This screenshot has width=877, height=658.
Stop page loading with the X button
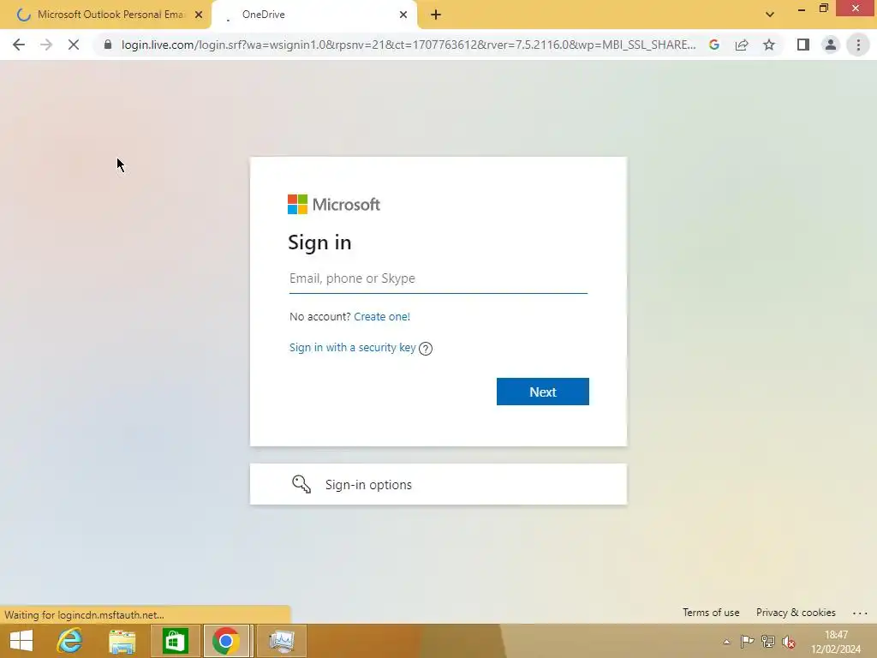coord(74,45)
